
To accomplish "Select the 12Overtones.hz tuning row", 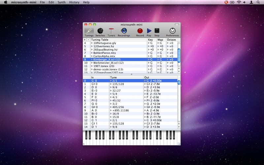I will click(130, 46).
